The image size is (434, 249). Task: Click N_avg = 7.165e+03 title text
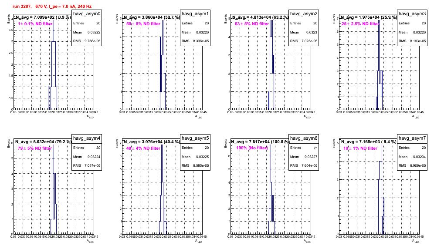(368, 141)
